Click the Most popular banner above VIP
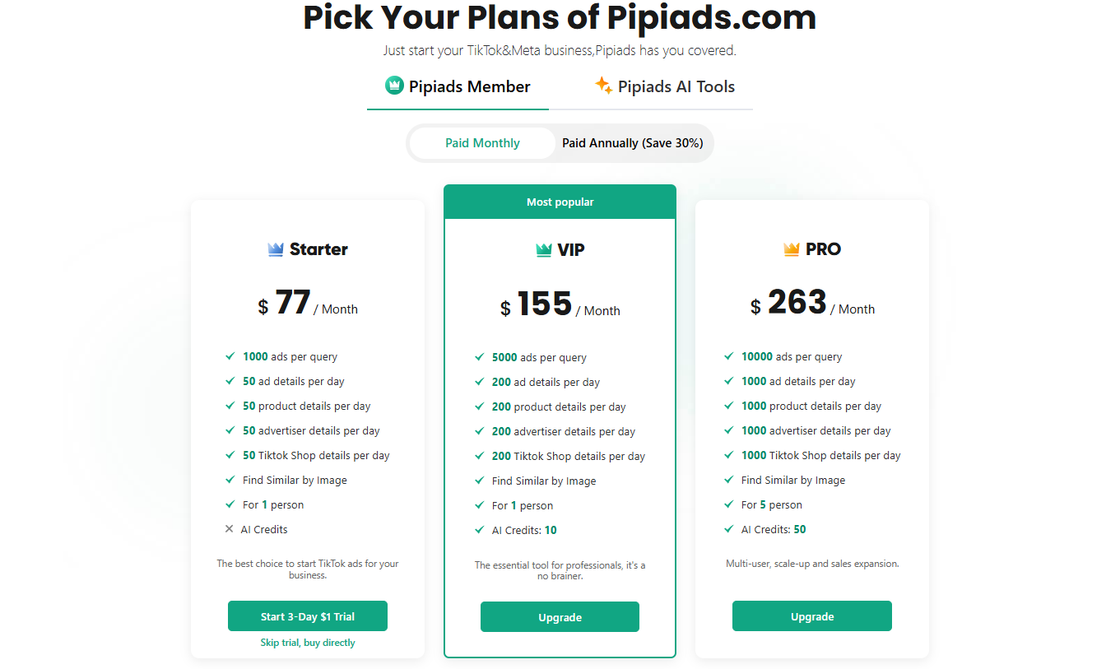The height and width of the screenshot is (669, 1106). click(560, 202)
